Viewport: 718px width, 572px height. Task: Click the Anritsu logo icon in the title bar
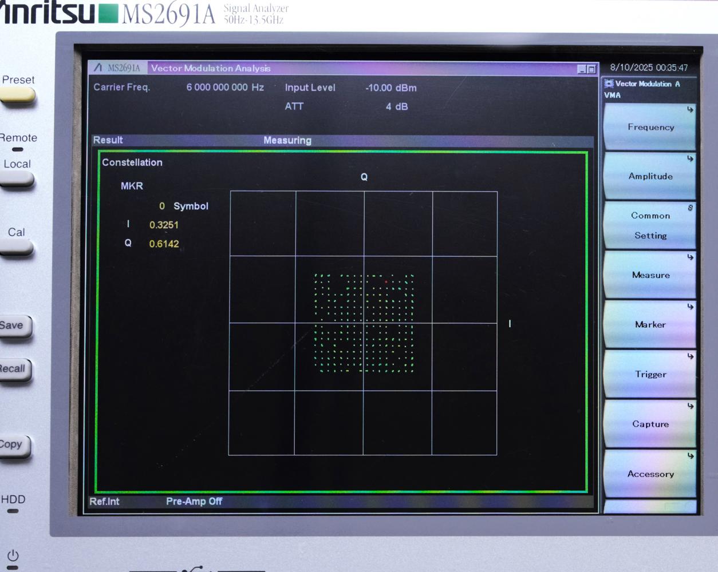(97, 67)
